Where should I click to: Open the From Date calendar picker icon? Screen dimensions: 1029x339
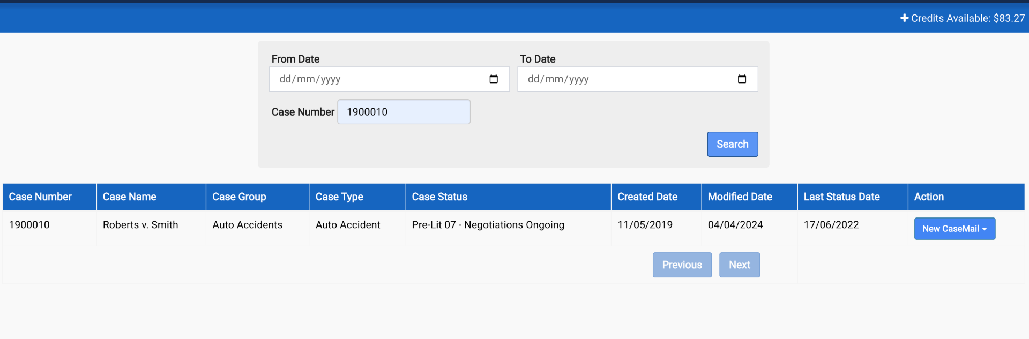494,79
